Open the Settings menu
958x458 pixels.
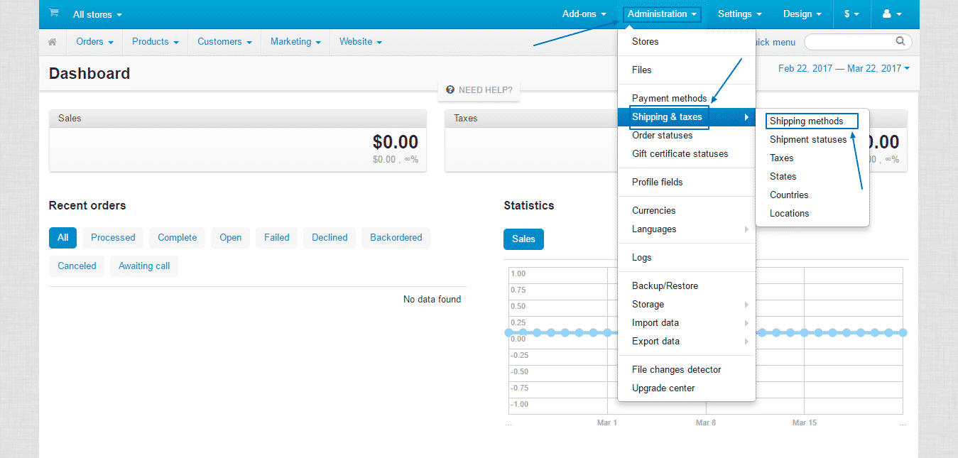point(739,13)
